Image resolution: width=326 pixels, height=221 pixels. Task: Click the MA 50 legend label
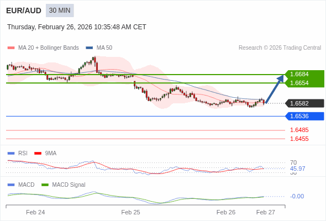(x=104, y=48)
